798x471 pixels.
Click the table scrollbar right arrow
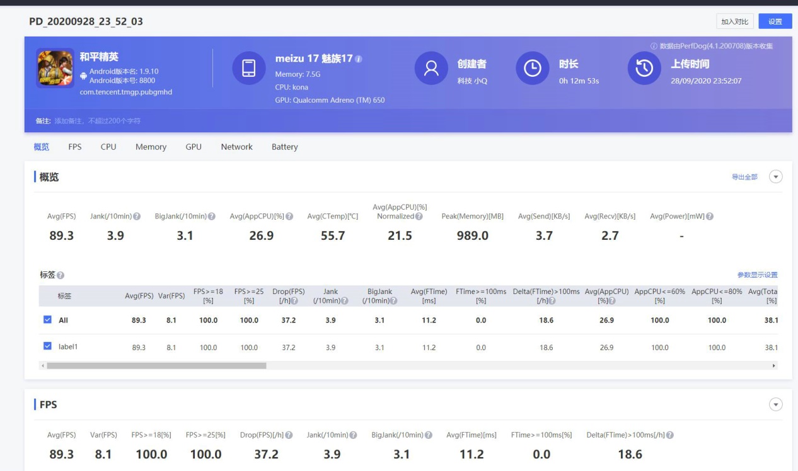pos(773,365)
